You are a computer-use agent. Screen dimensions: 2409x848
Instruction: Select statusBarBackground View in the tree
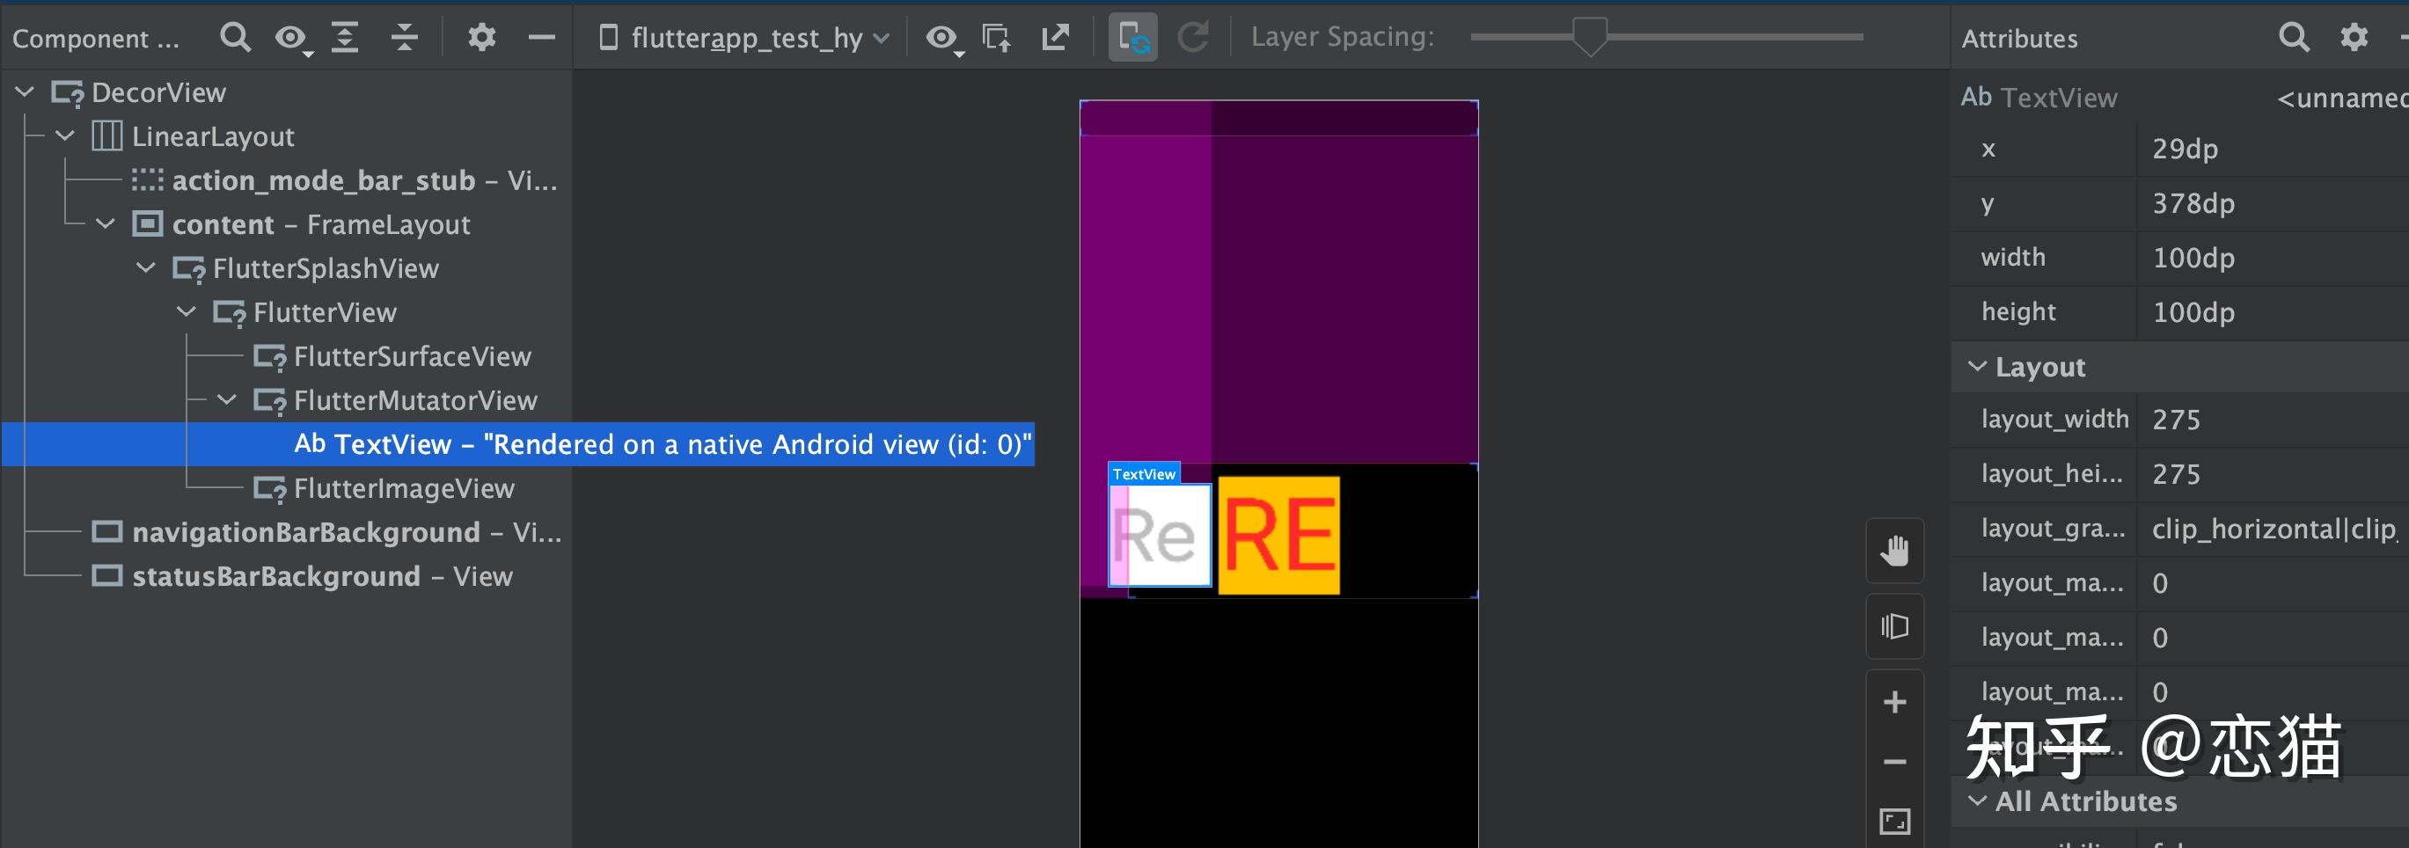[302, 576]
